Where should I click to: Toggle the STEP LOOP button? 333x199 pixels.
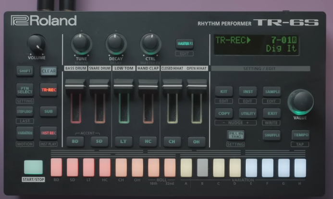(25, 111)
